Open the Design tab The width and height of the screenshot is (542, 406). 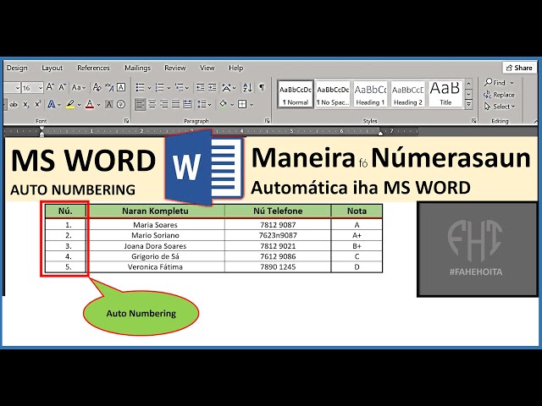(17, 68)
